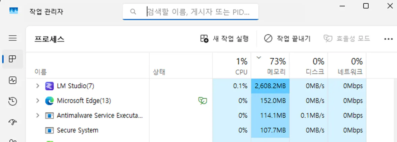This screenshot has height=142, width=397.
Task: Click the 114.1MB memory cell
Action: click(270, 115)
